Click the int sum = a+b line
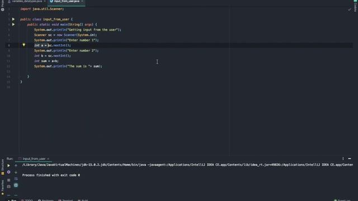The image size is (358, 201). coord(46,61)
